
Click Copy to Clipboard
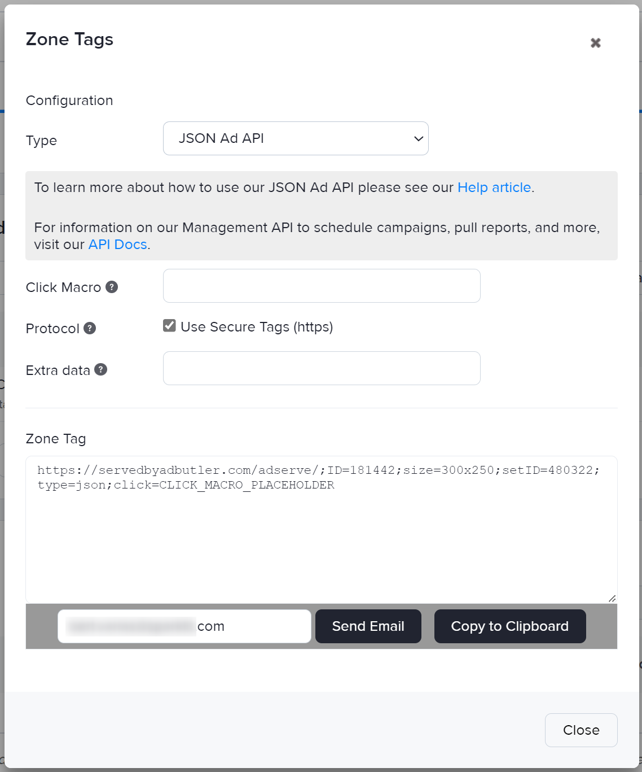tap(509, 626)
